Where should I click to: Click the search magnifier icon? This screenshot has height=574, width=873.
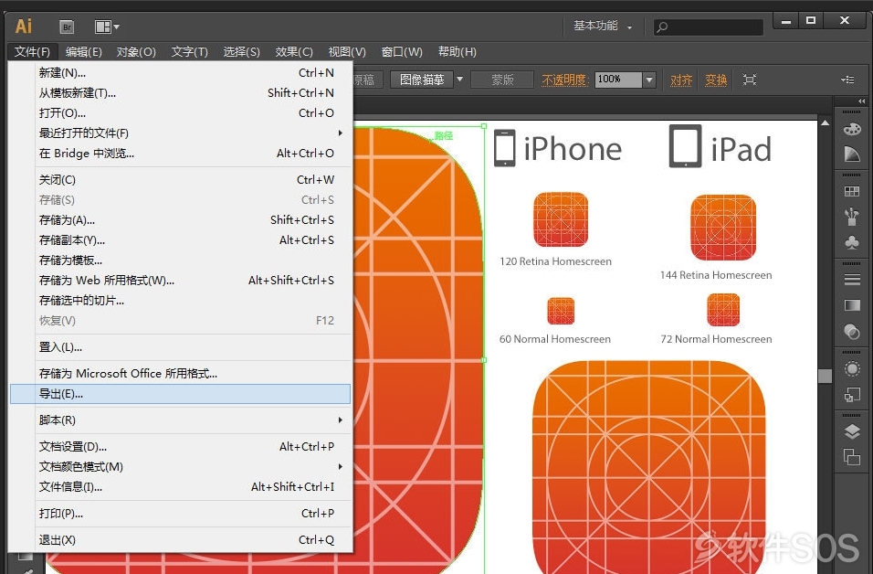pos(662,27)
